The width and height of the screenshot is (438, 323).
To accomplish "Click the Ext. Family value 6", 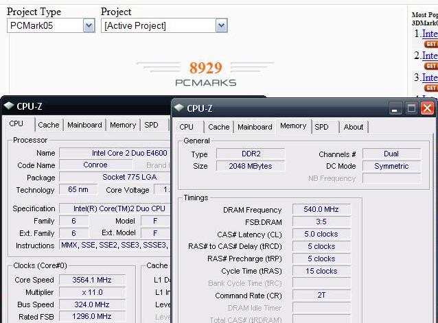I will 73,233.
